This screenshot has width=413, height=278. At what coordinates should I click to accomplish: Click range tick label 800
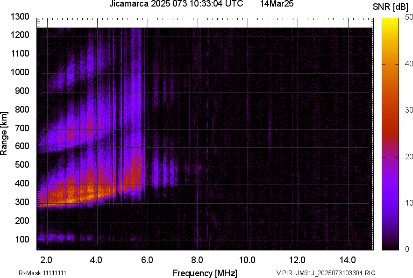pos(22,109)
